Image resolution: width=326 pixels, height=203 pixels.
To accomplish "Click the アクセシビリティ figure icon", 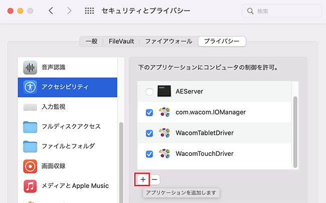I will pos(30,87).
